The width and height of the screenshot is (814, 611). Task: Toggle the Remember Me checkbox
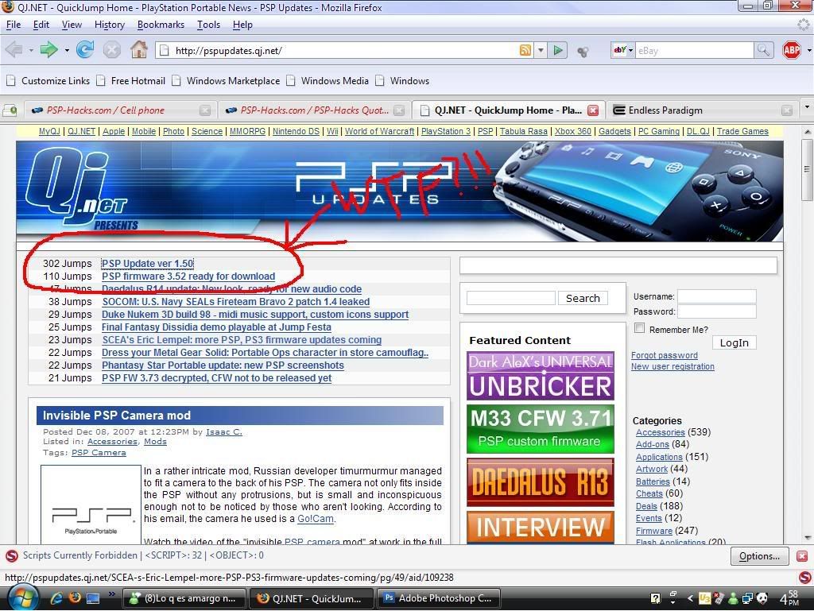point(640,328)
